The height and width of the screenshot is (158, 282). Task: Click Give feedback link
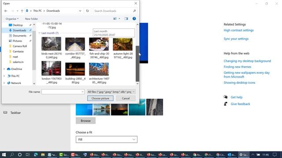tap(240, 104)
